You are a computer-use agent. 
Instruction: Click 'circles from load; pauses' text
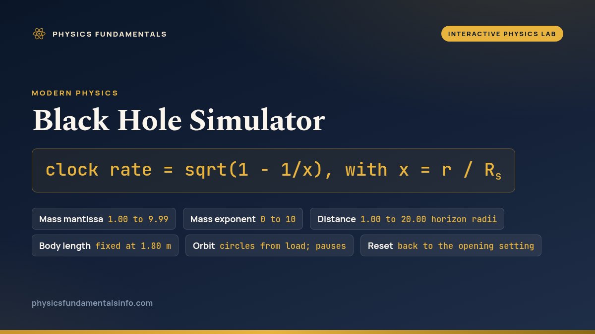pyautogui.click(x=283, y=246)
